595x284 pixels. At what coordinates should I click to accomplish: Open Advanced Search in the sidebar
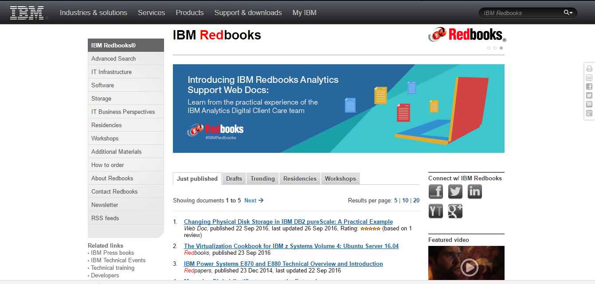pyautogui.click(x=126, y=58)
